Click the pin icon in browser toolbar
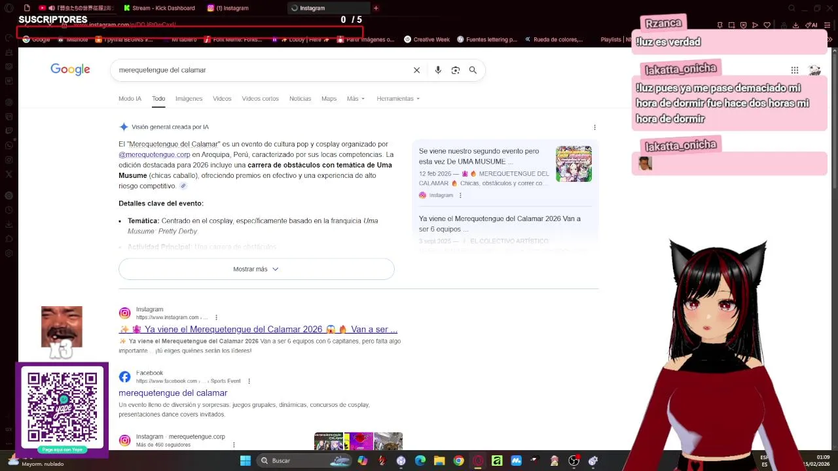 [720, 25]
